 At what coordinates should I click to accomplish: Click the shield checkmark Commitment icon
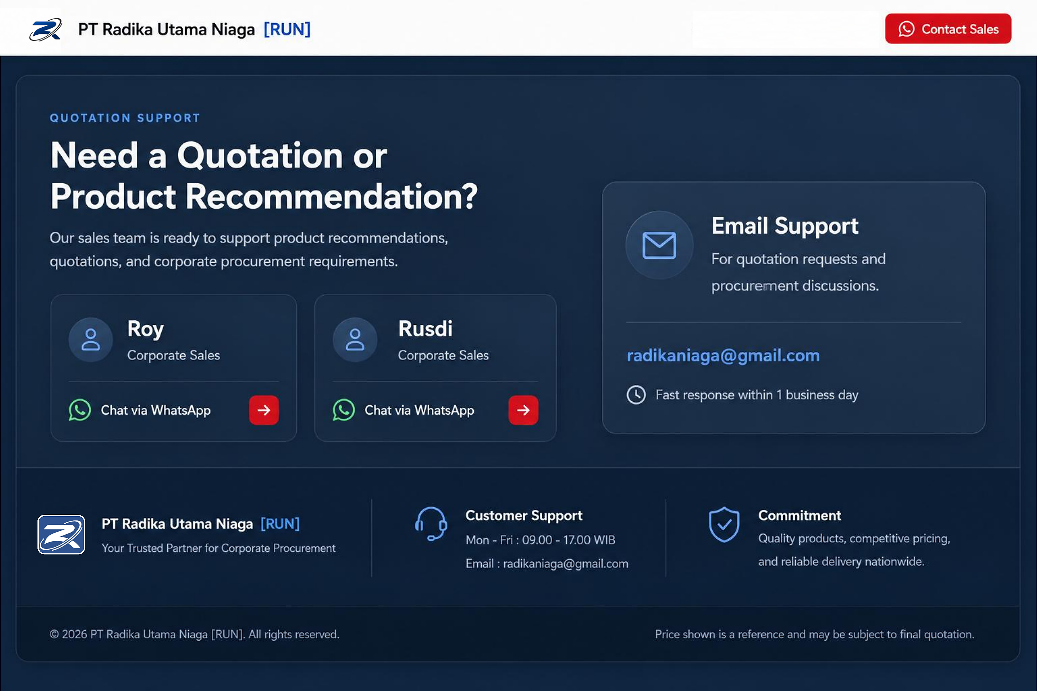tap(724, 525)
